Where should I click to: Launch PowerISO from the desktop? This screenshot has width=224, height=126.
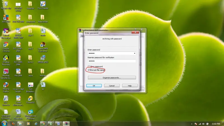pos(31,99)
